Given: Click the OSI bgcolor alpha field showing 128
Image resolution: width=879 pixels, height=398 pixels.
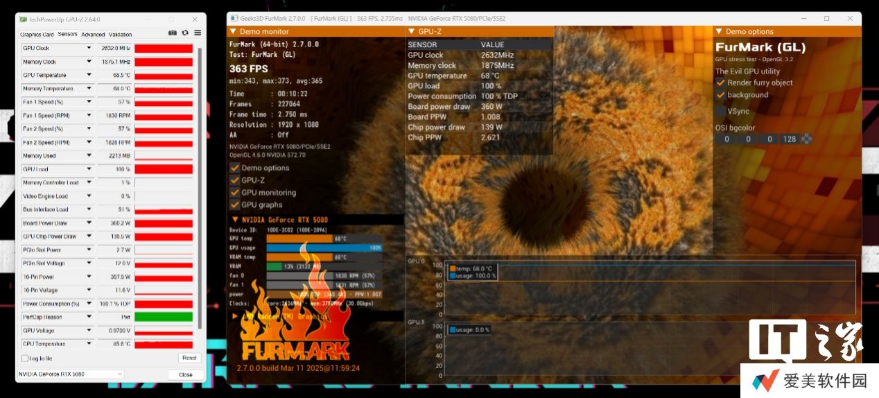Looking at the screenshot, I should 790,139.
